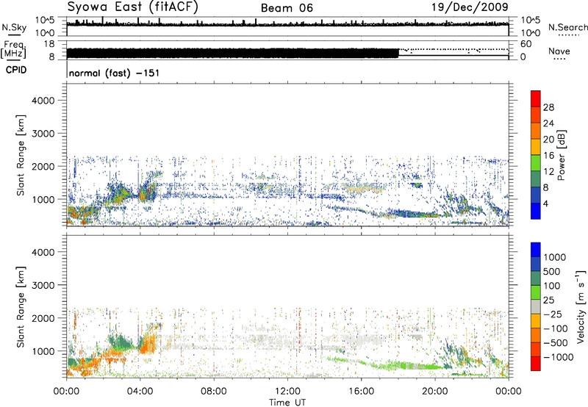Select the -100 label on the velocity colorbar
The width and height of the screenshot is (588, 407).
coord(556,328)
